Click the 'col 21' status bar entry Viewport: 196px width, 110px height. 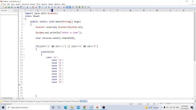[x=140, y=104]
